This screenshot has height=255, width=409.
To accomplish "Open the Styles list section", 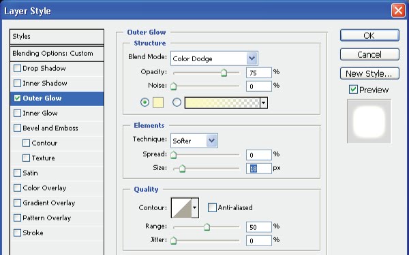I will tap(57, 37).
